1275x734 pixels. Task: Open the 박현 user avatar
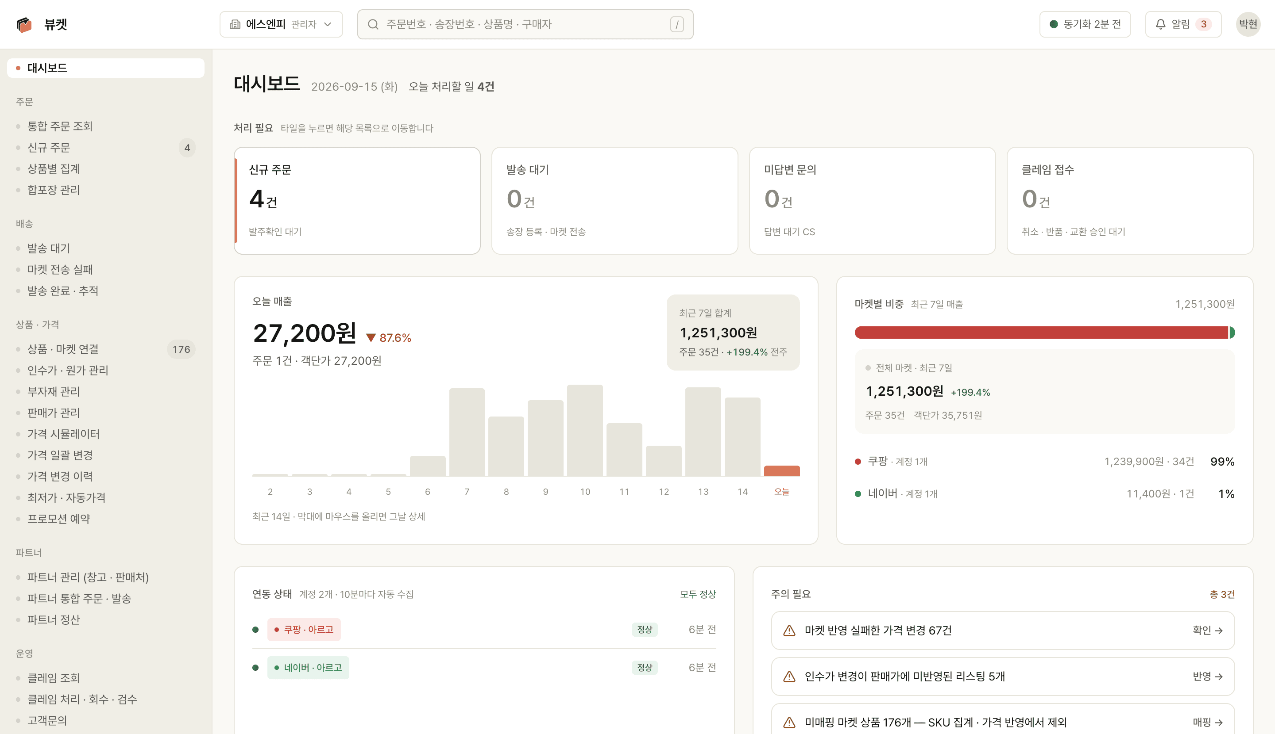[1248, 24]
